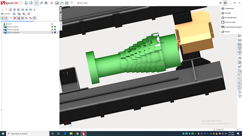Toggle checkbox for Rotary machining operation
The height and width of the screenshot is (136, 242).
tap(52, 32)
